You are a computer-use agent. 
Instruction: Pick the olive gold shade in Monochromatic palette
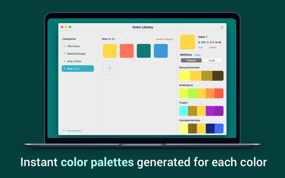click(207, 76)
